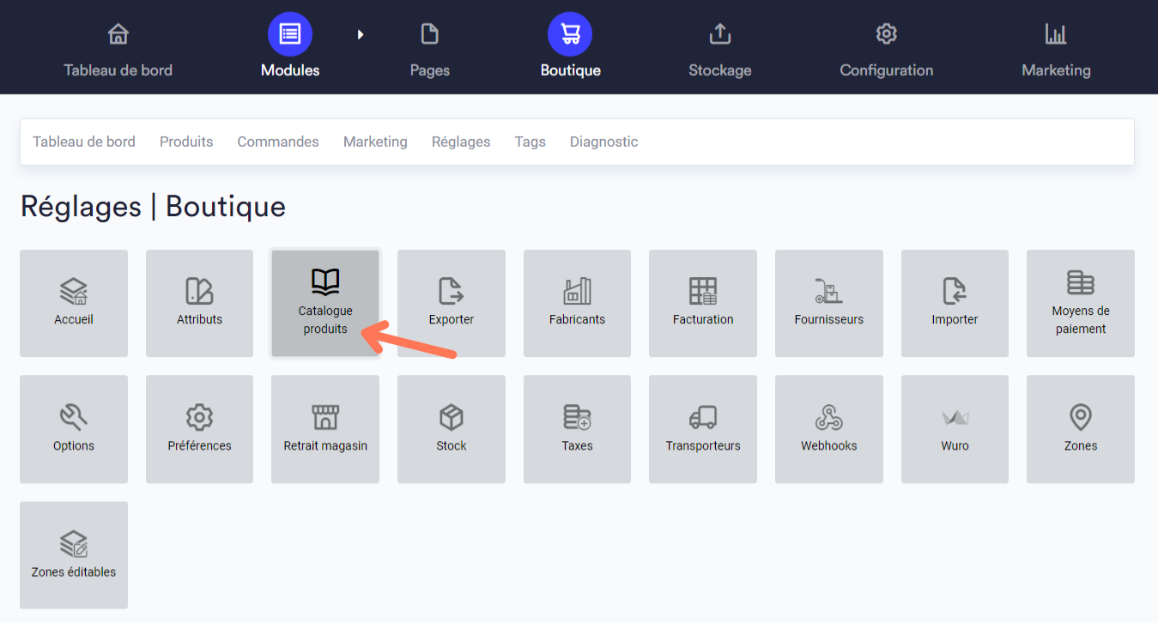1158x623 pixels.
Task: Open the Webhooks tile
Action: 829,429
